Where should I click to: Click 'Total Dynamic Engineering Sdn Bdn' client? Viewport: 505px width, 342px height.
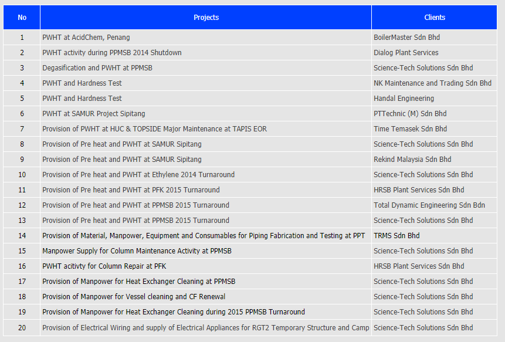point(429,205)
